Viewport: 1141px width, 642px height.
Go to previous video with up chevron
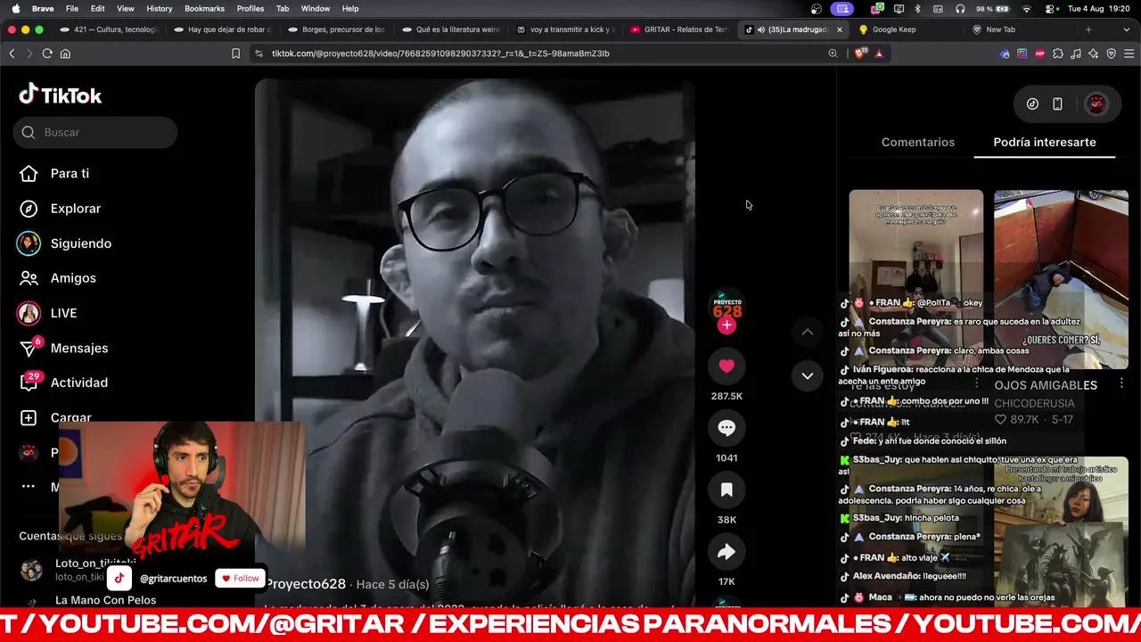[x=807, y=332]
